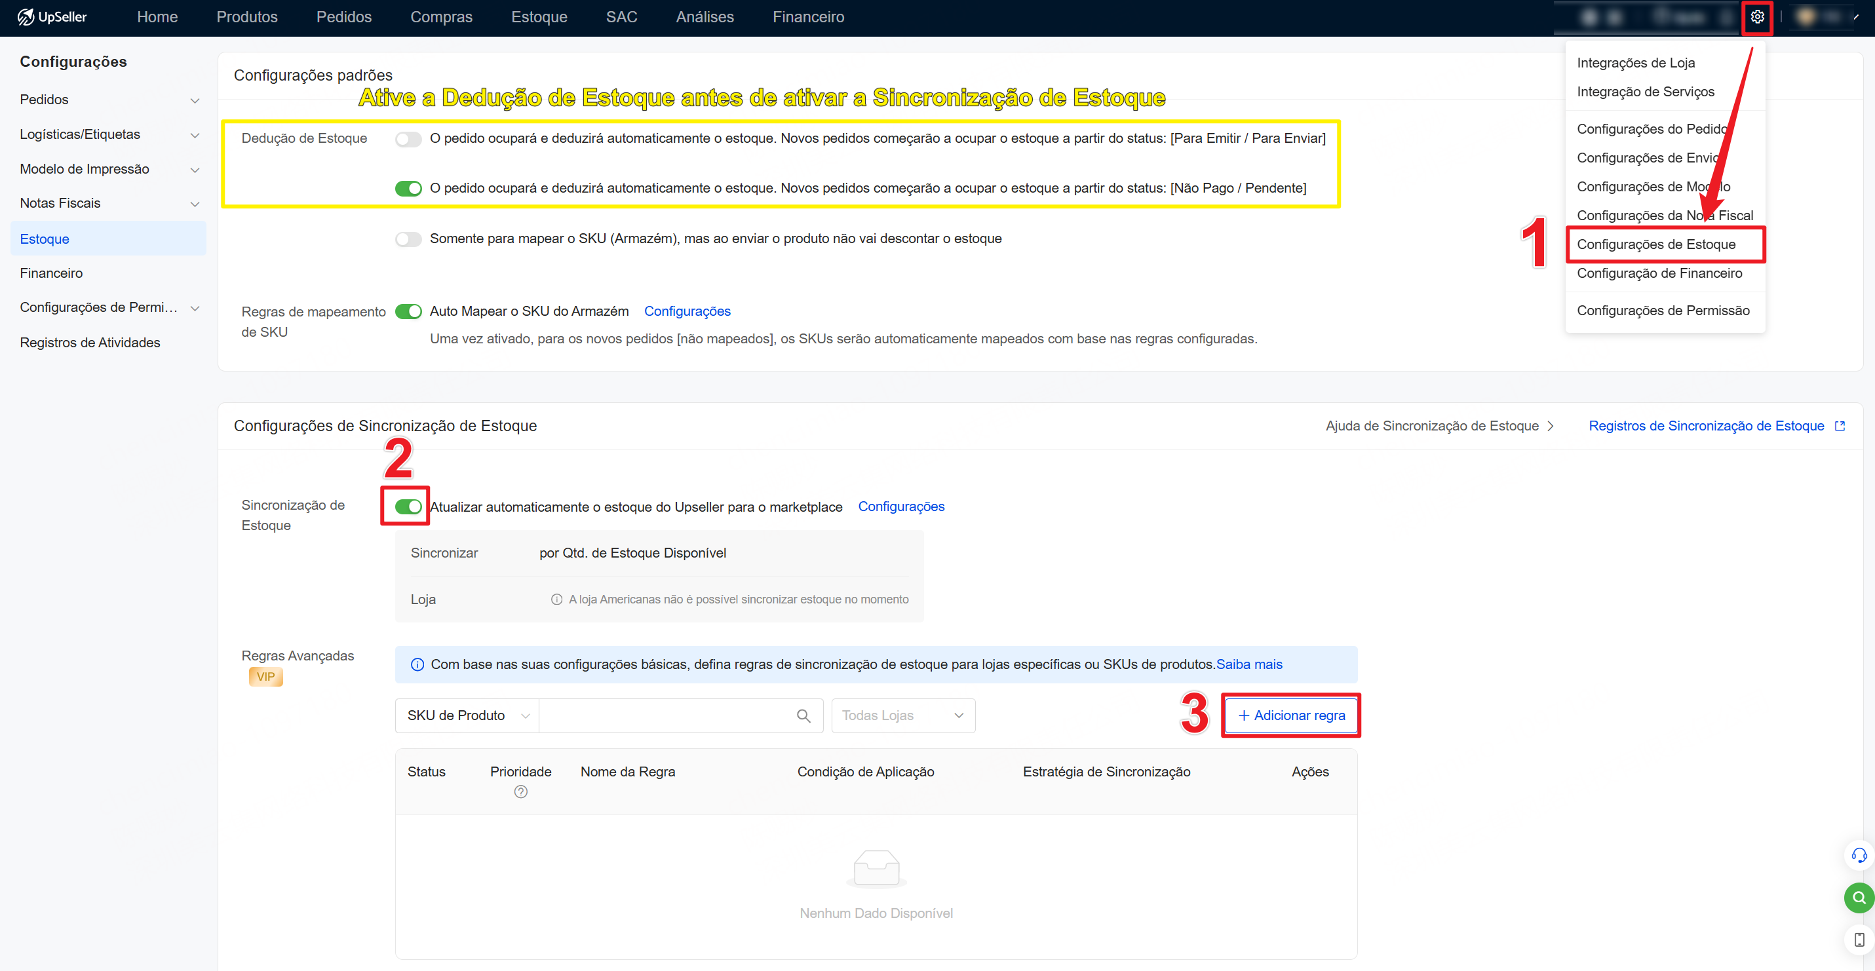Screen dimensions: 1875x971
Task: Toggle Auto Mapear o SKU do Armazém
Action: (x=408, y=311)
